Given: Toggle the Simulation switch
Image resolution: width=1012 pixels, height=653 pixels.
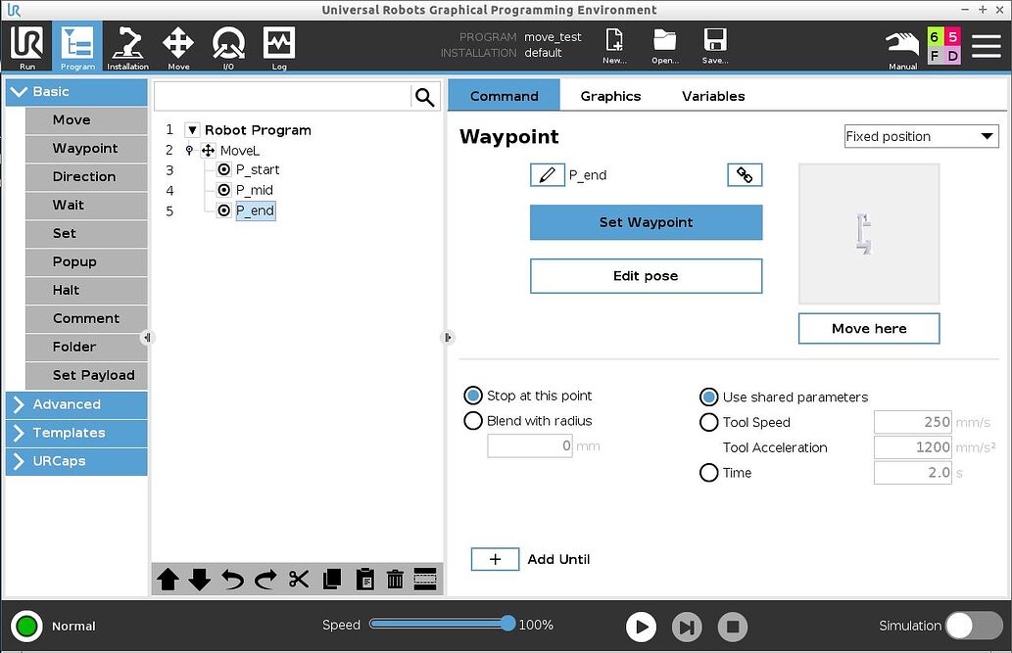Looking at the screenshot, I should pyautogui.click(x=973, y=624).
